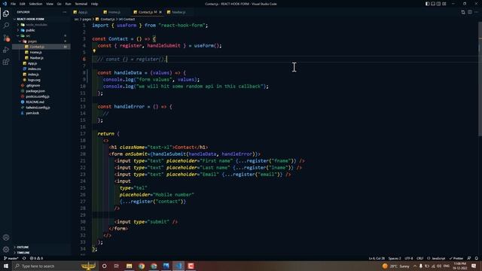Viewport: 482px width, 271px height.
Task: Open Task View on the taskbar
Action: 116,266
